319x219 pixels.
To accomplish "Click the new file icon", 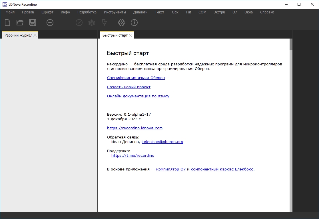I will pyautogui.click(x=7, y=23).
